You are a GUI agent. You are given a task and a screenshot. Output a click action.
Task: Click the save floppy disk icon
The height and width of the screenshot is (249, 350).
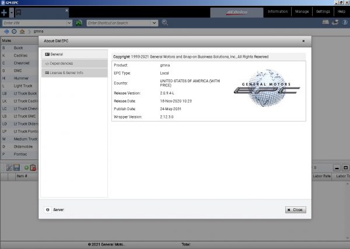17,167
